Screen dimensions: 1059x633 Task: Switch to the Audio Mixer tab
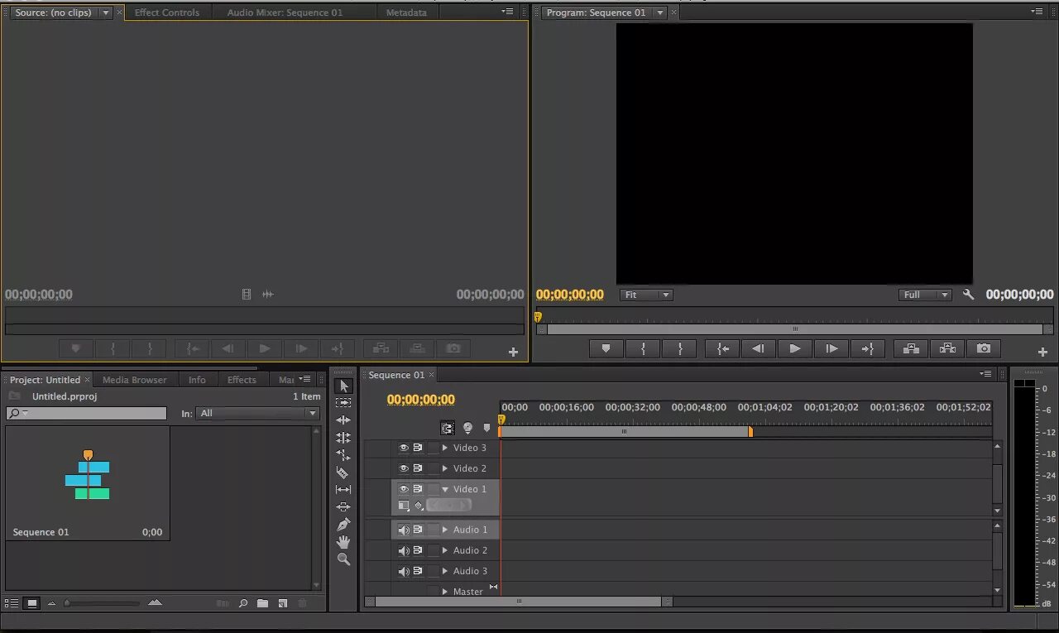(285, 12)
